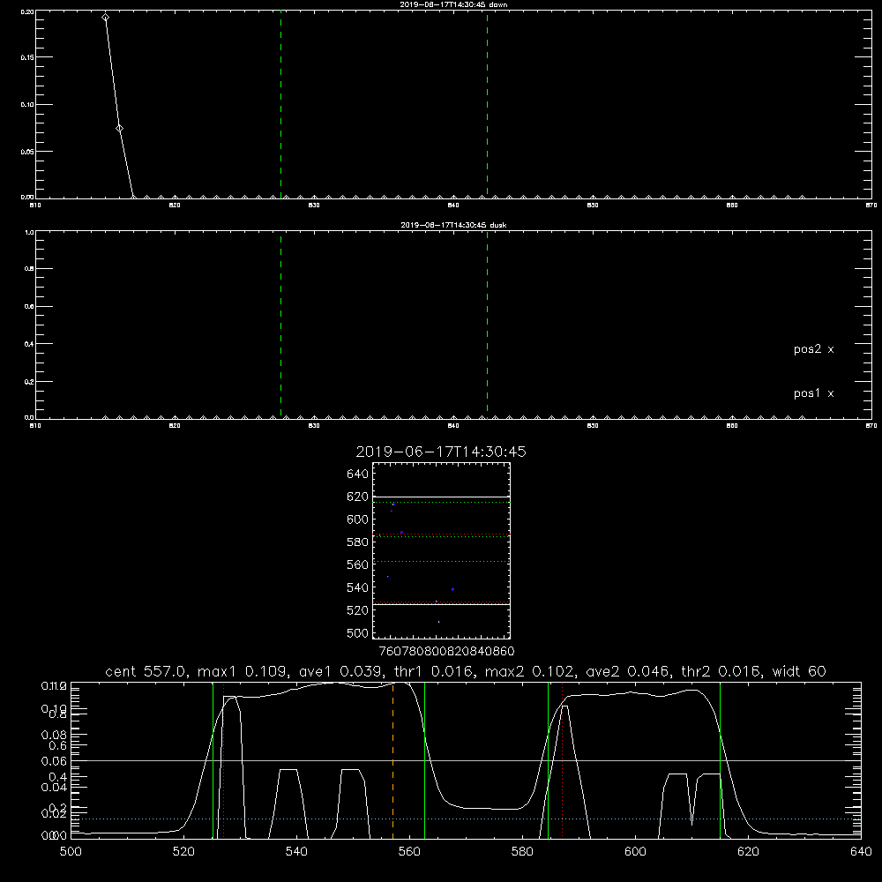Click the x-axis label '600' of the bottom plot
This screenshot has width=882, height=882.
[635, 852]
